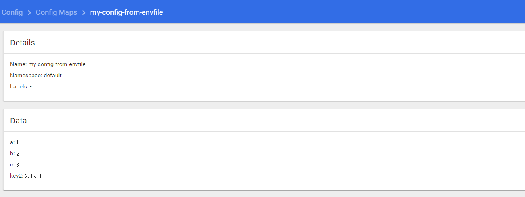This screenshot has width=525, height=197.
Task: Click the blue header bar empty area
Action: [342, 12]
